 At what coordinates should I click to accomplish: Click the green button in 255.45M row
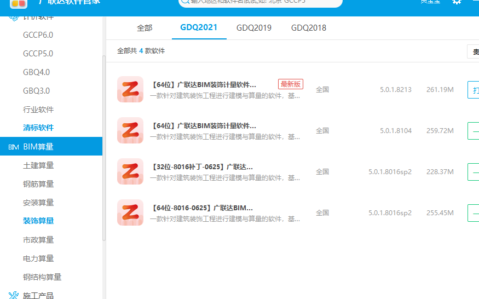pos(473,213)
